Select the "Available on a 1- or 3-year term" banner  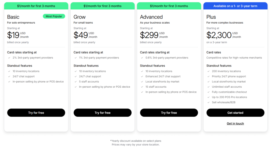(x=235, y=6)
